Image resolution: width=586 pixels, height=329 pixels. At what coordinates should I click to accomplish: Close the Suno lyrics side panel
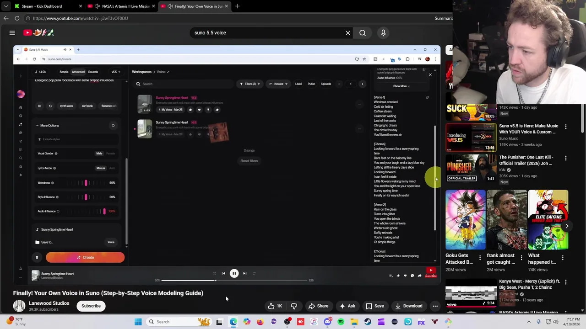click(x=430, y=74)
